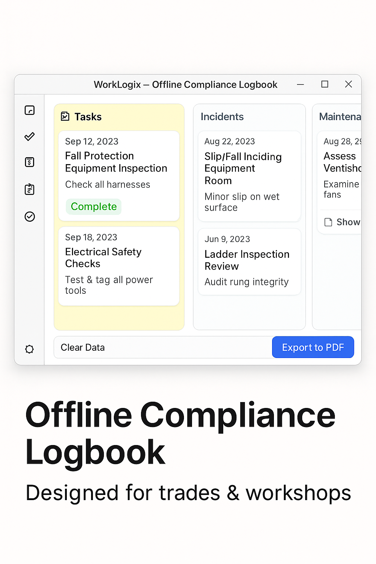Click the Aug 22, 2023 date
Image resolution: width=376 pixels, height=564 pixels.
point(229,141)
